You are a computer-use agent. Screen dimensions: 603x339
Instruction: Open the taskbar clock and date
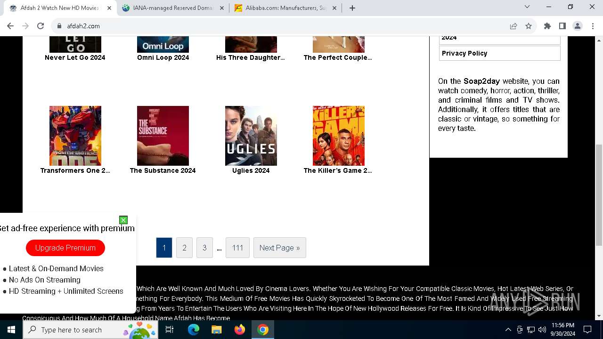[563, 330]
